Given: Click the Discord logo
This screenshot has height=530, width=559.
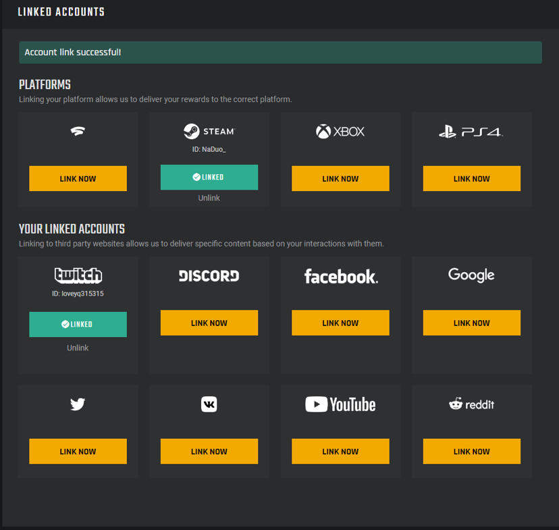Looking at the screenshot, I should click(209, 276).
